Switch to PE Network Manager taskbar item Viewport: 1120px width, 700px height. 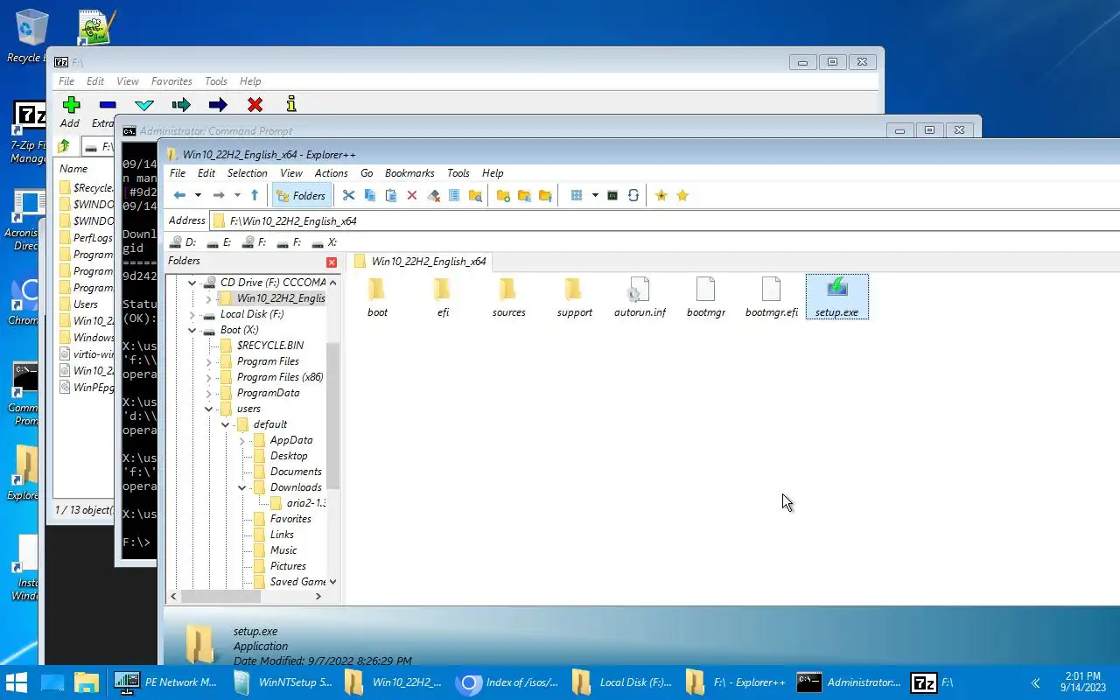point(166,682)
